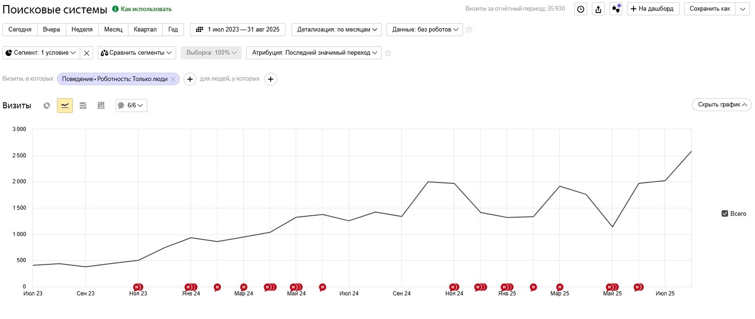The height and width of the screenshot is (319, 755).
Task: Expand 'Детализация: по месяцам' dropdown
Action: (337, 30)
